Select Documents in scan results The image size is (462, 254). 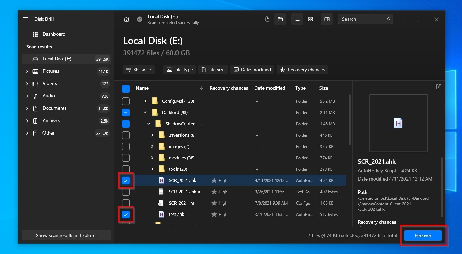[54, 108]
